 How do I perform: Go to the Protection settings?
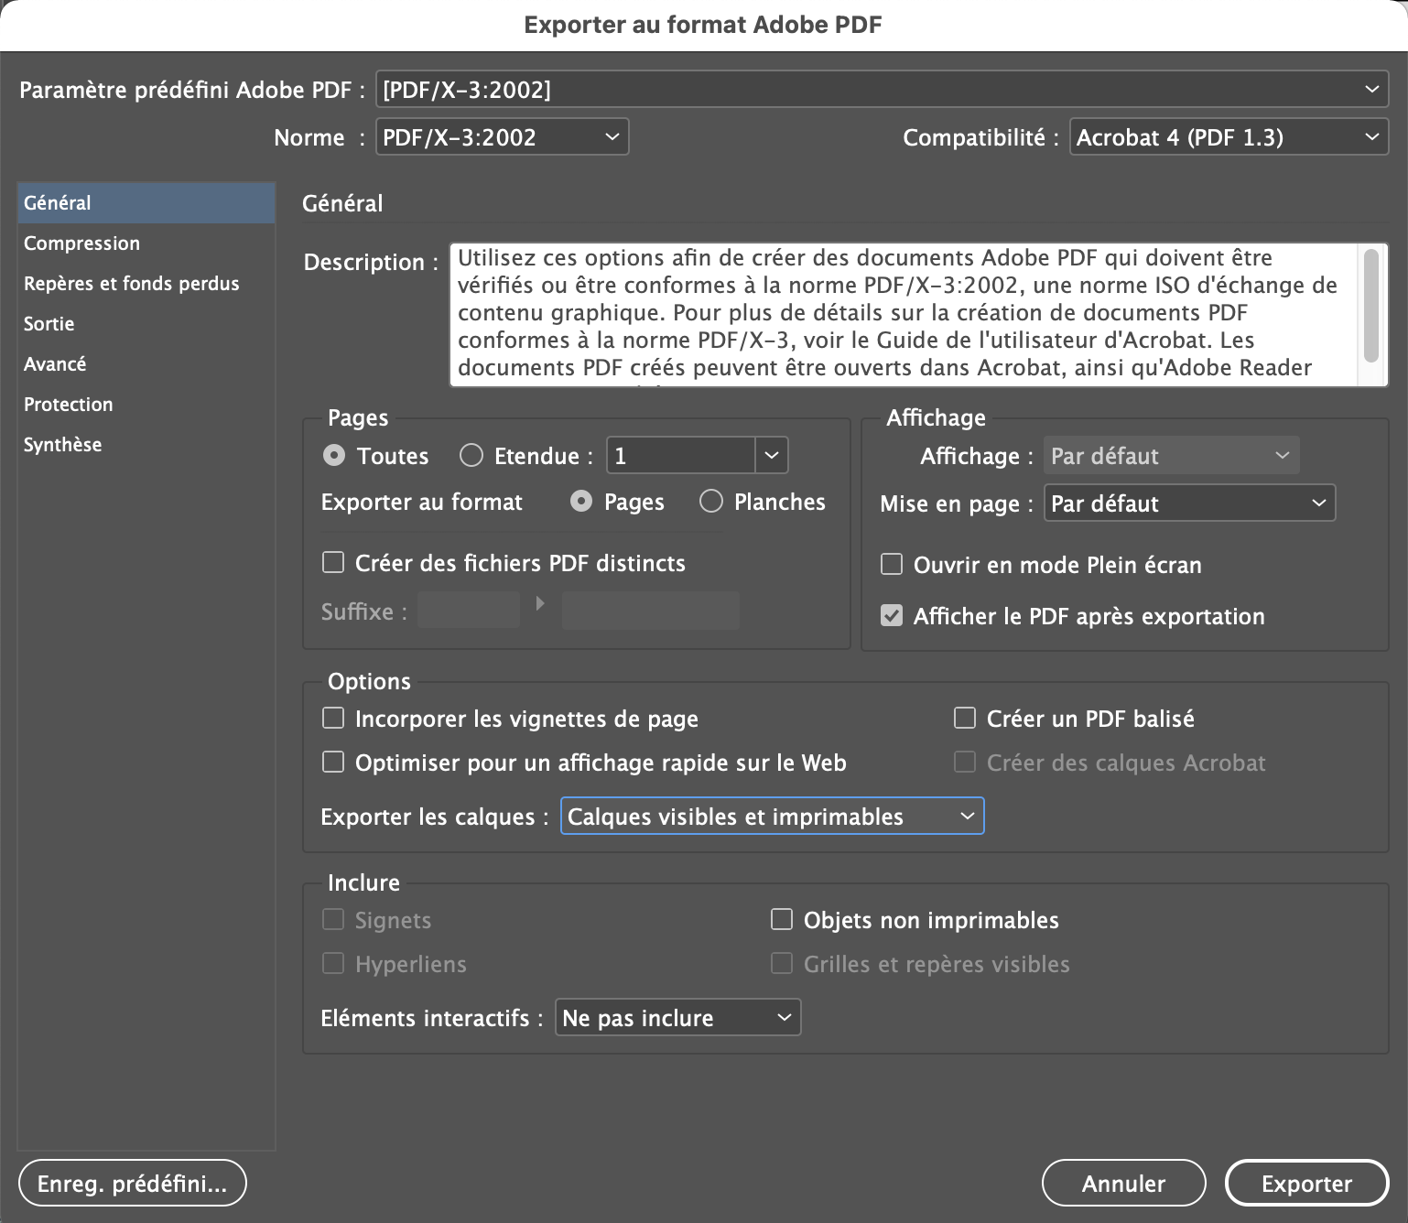pos(69,405)
